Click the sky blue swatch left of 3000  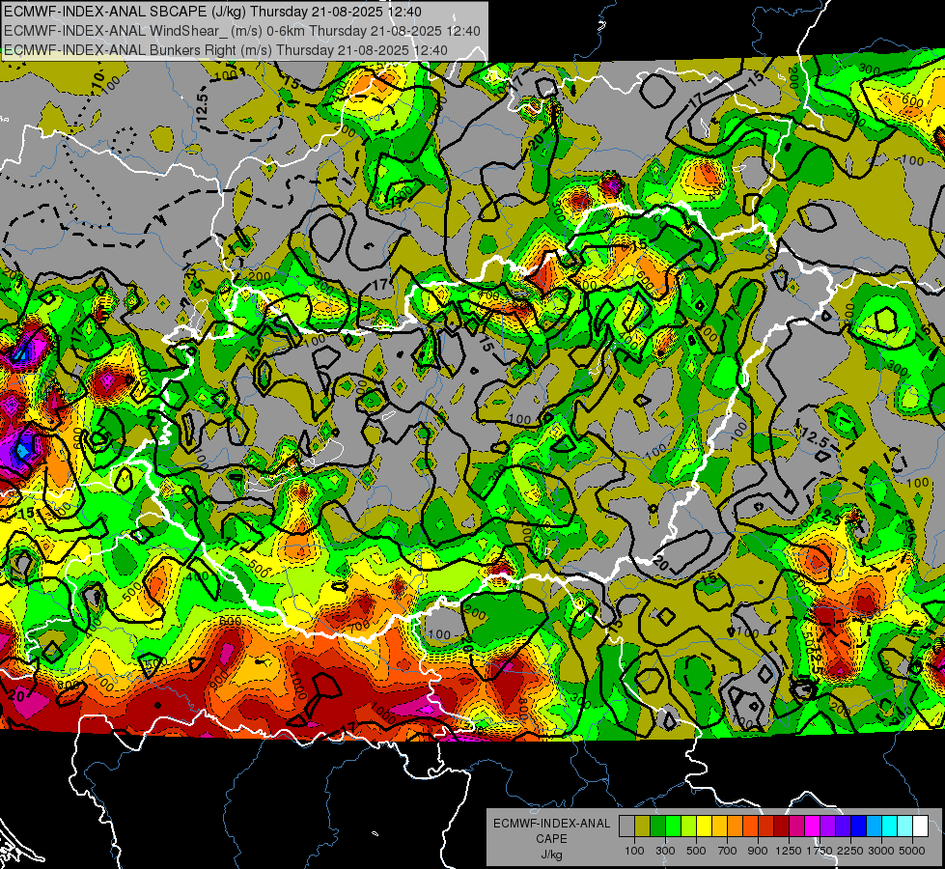click(x=874, y=827)
